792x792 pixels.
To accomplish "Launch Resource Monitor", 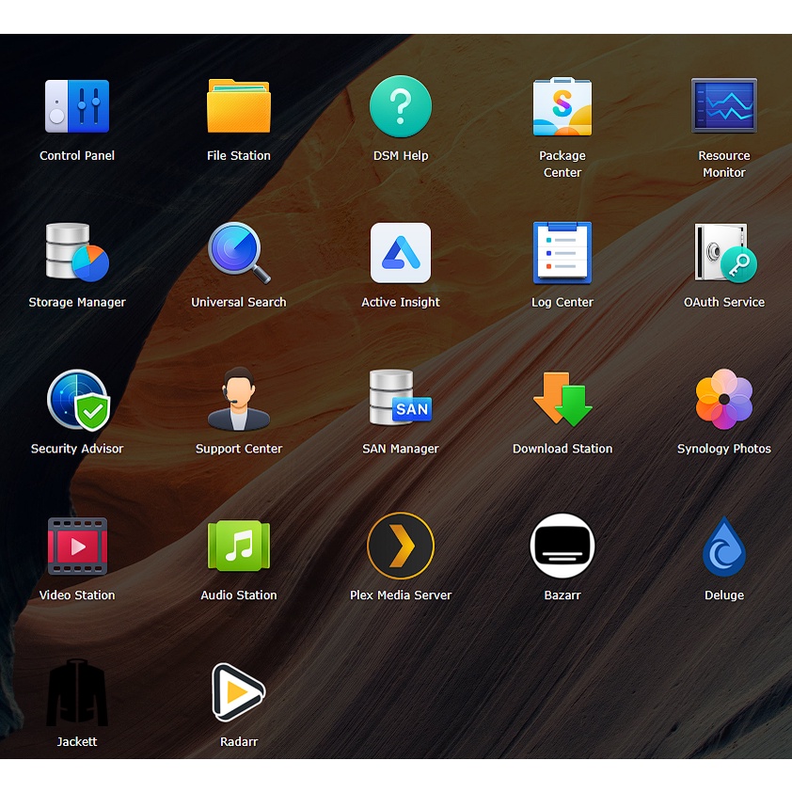I will tap(724, 105).
